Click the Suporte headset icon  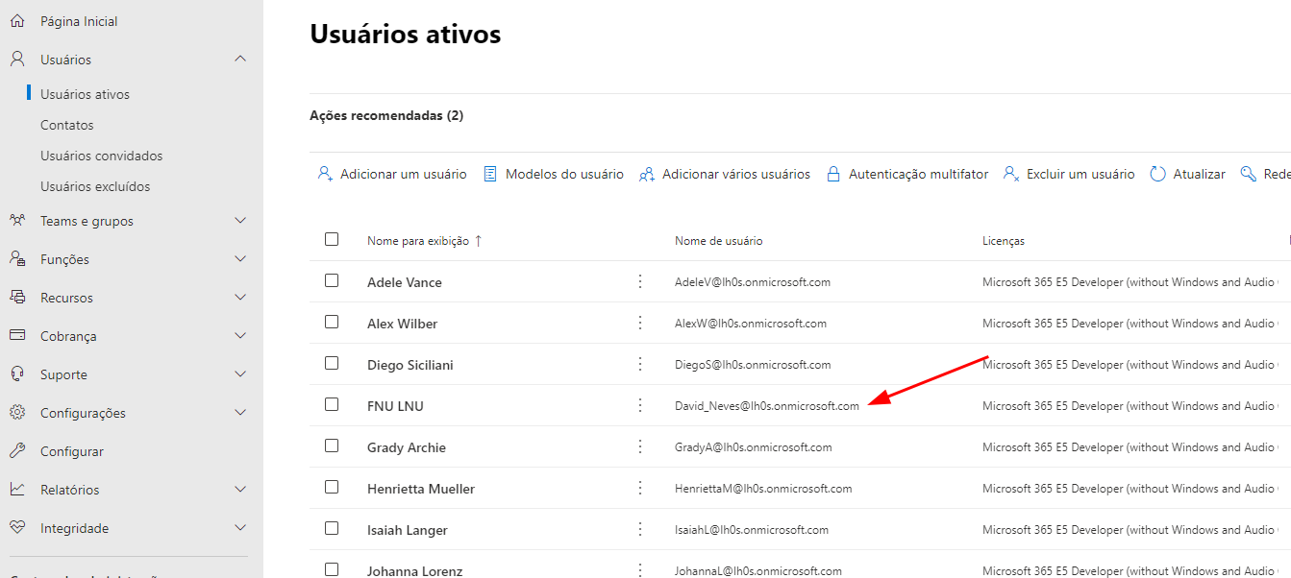(17, 374)
